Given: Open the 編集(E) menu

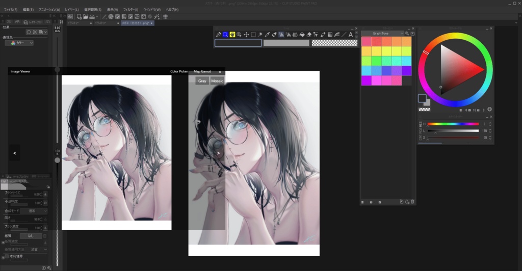Looking at the screenshot, I should [29, 10].
